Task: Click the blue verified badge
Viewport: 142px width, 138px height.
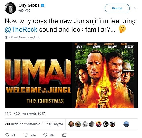Action: coord(43,5)
